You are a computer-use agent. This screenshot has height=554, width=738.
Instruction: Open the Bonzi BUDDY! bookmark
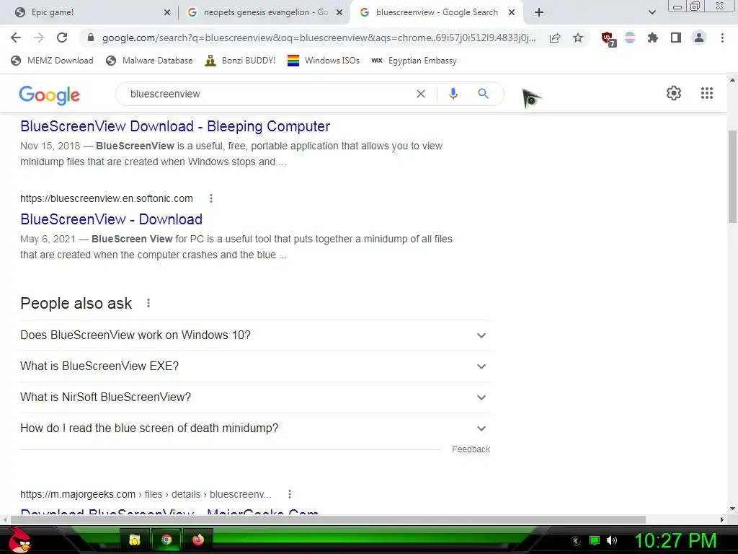[240, 61]
